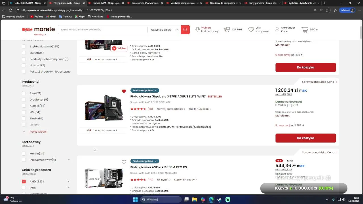Expand the Intel socket filter chevron

click(69, 188)
